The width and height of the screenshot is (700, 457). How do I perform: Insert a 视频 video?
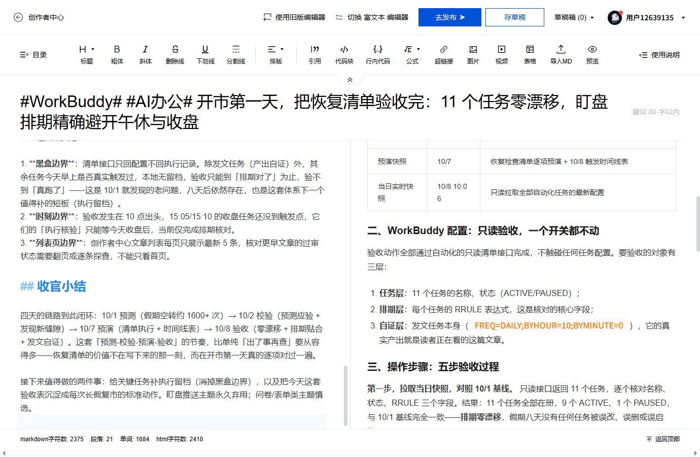coord(502,54)
